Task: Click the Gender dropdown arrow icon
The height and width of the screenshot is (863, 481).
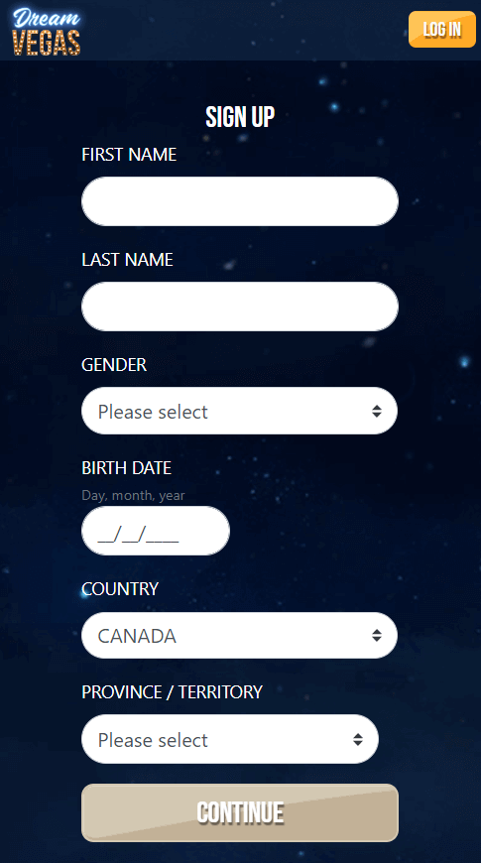Action: (377, 411)
